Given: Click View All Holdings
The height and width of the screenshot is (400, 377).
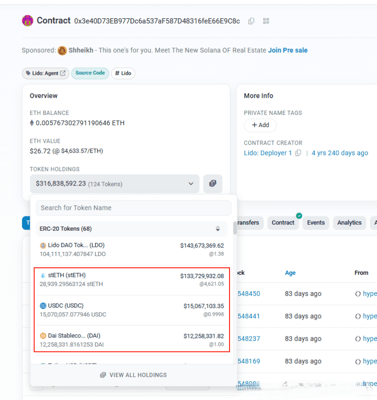Looking at the screenshot, I should [133, 375].
